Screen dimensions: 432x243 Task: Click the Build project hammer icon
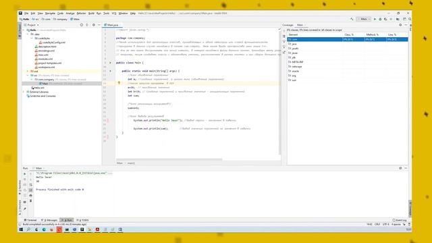click(x=352, y=19)
